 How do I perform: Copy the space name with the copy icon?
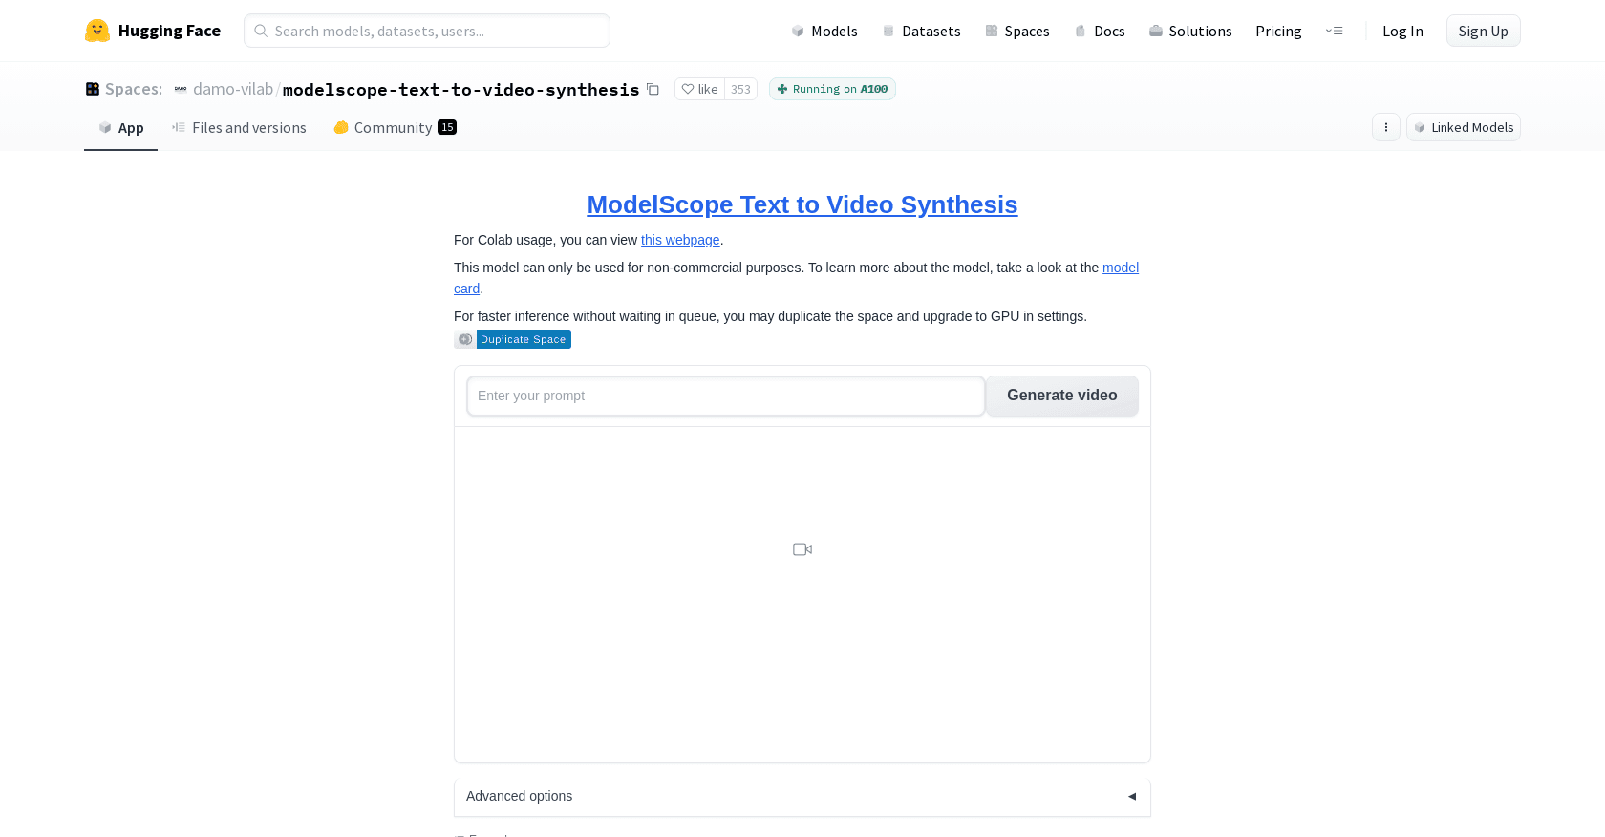tap(653, 89)
